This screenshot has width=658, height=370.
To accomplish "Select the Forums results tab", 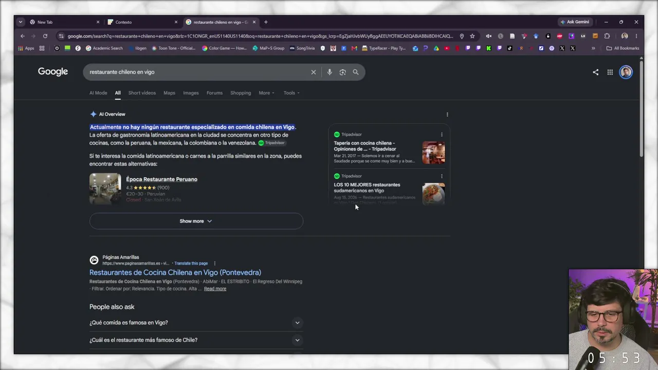I will tap(214, 93).
